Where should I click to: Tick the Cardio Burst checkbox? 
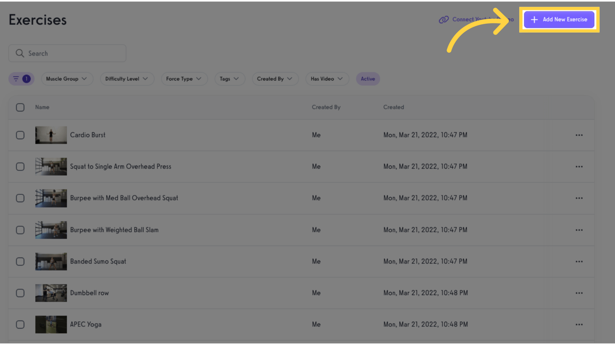pos(20,135)
